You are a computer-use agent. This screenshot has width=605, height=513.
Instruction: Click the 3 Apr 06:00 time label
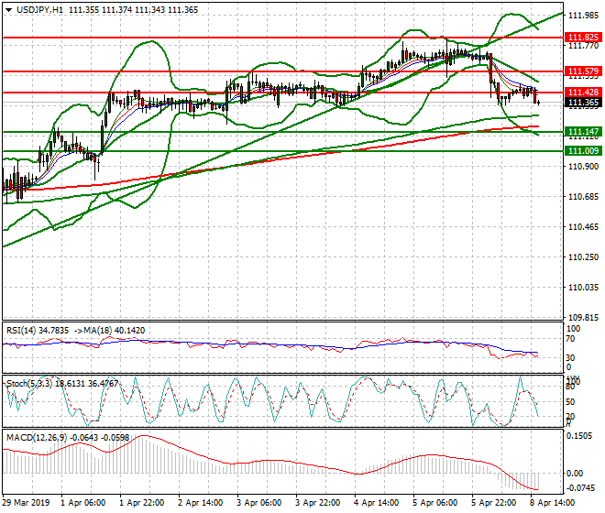258,503
